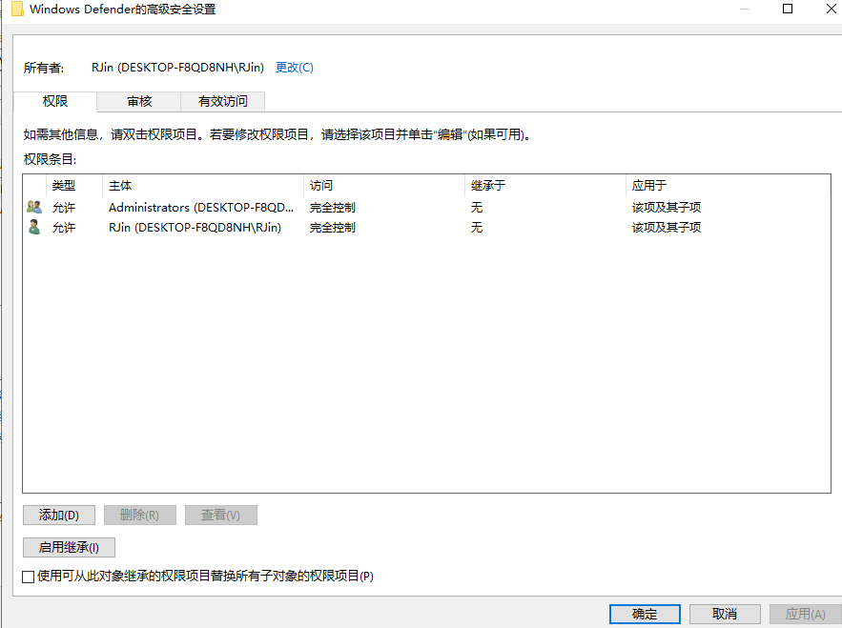
Task: Click the 访问 column header
Action: (x=384, y=186)
